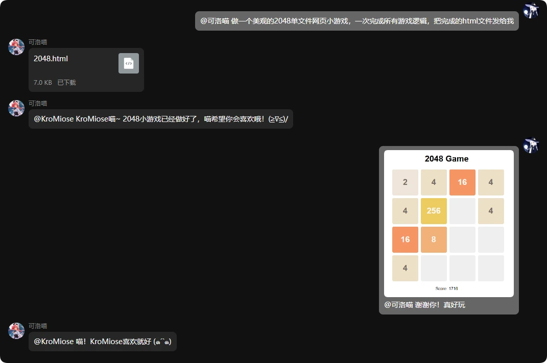The width and height of the screenshot is (547, 363).
Task: Click the Score 1716 text in the screenshot
Action: tap(446, 288)
